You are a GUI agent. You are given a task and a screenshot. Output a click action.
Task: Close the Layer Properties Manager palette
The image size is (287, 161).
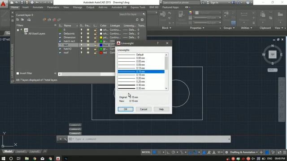point(13,13)
